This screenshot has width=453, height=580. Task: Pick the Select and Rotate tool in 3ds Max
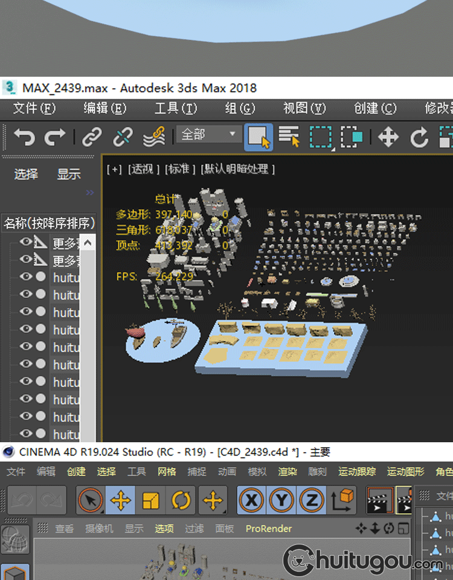419,137
